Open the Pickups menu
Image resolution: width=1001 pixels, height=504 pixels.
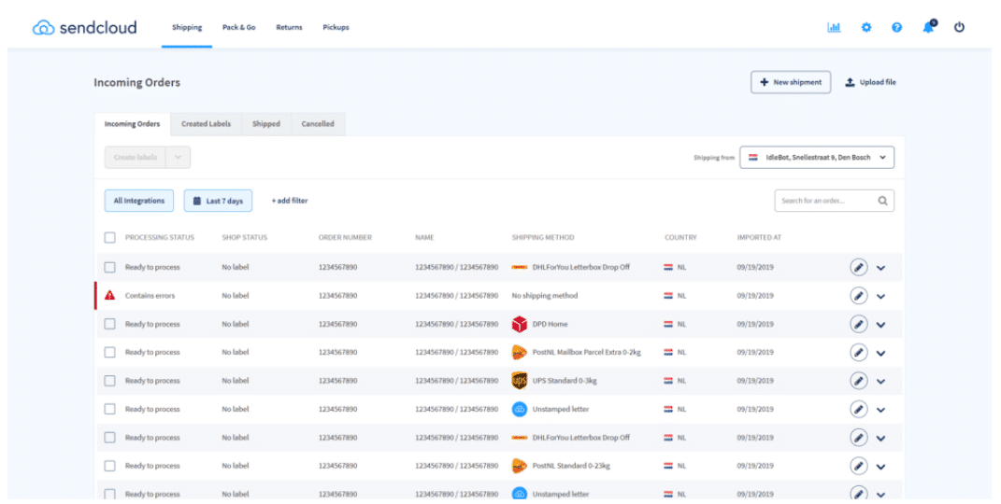point(336,27)
